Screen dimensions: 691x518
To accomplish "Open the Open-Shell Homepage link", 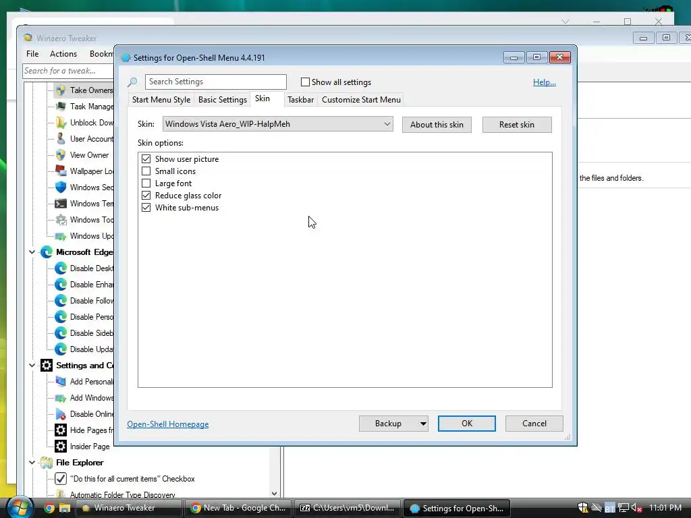I will (168, 424).
